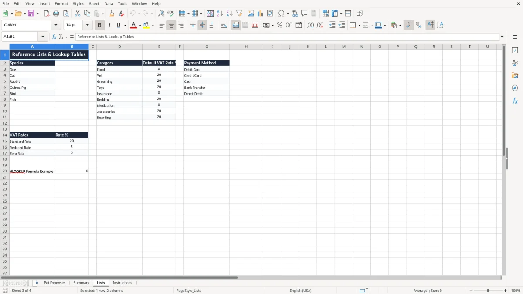
Task: Click the AutoFilter funnel icon
Action: (x=239, y=14)
